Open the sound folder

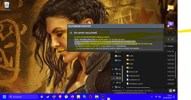tap(131, 60)
